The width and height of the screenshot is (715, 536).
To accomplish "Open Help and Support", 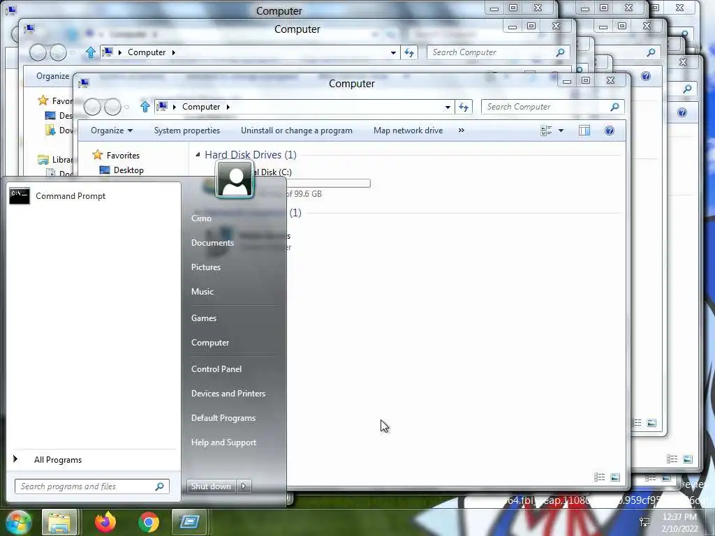I will [x=223, y=442].
